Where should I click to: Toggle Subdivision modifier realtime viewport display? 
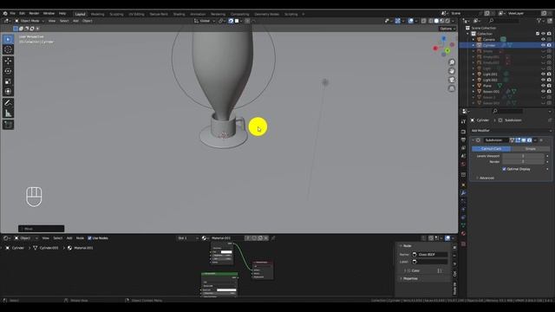524,140
